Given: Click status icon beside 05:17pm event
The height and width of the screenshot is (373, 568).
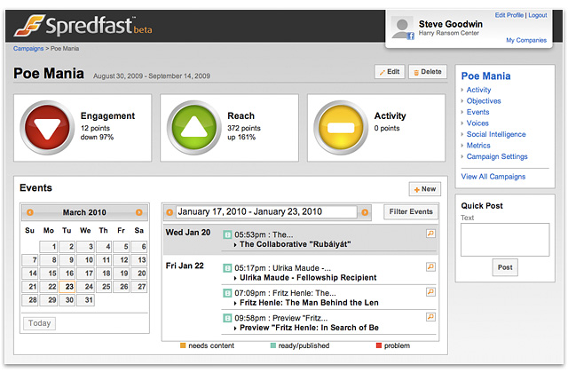Looking at the screenshot, I should tap(227, 268).
